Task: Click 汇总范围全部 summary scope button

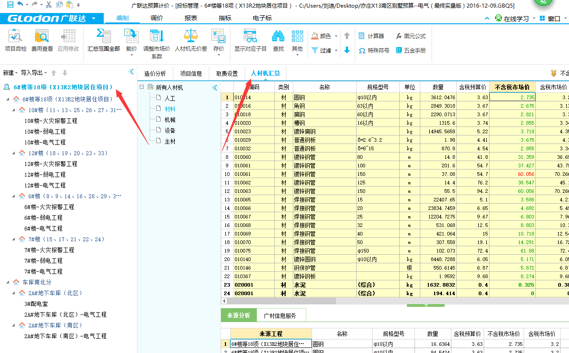Action: [x=104, y=41]
